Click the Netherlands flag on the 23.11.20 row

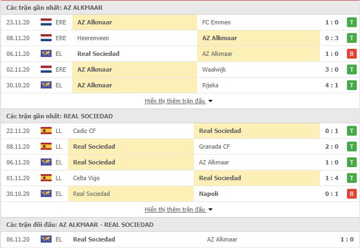[x=46, y=22]
